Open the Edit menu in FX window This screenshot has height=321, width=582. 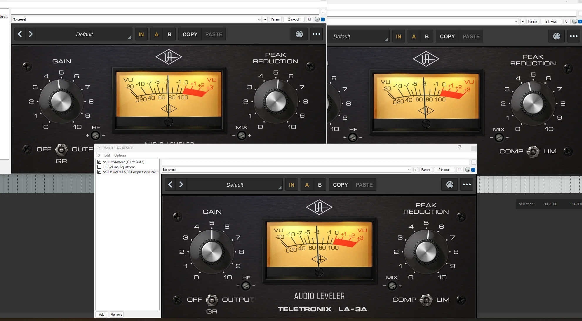pyautogui.click(x=107, y=155)
